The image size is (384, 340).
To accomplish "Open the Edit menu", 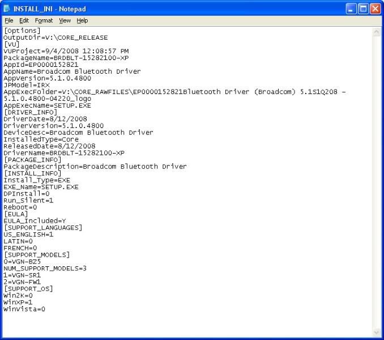I will coord(24,20).
